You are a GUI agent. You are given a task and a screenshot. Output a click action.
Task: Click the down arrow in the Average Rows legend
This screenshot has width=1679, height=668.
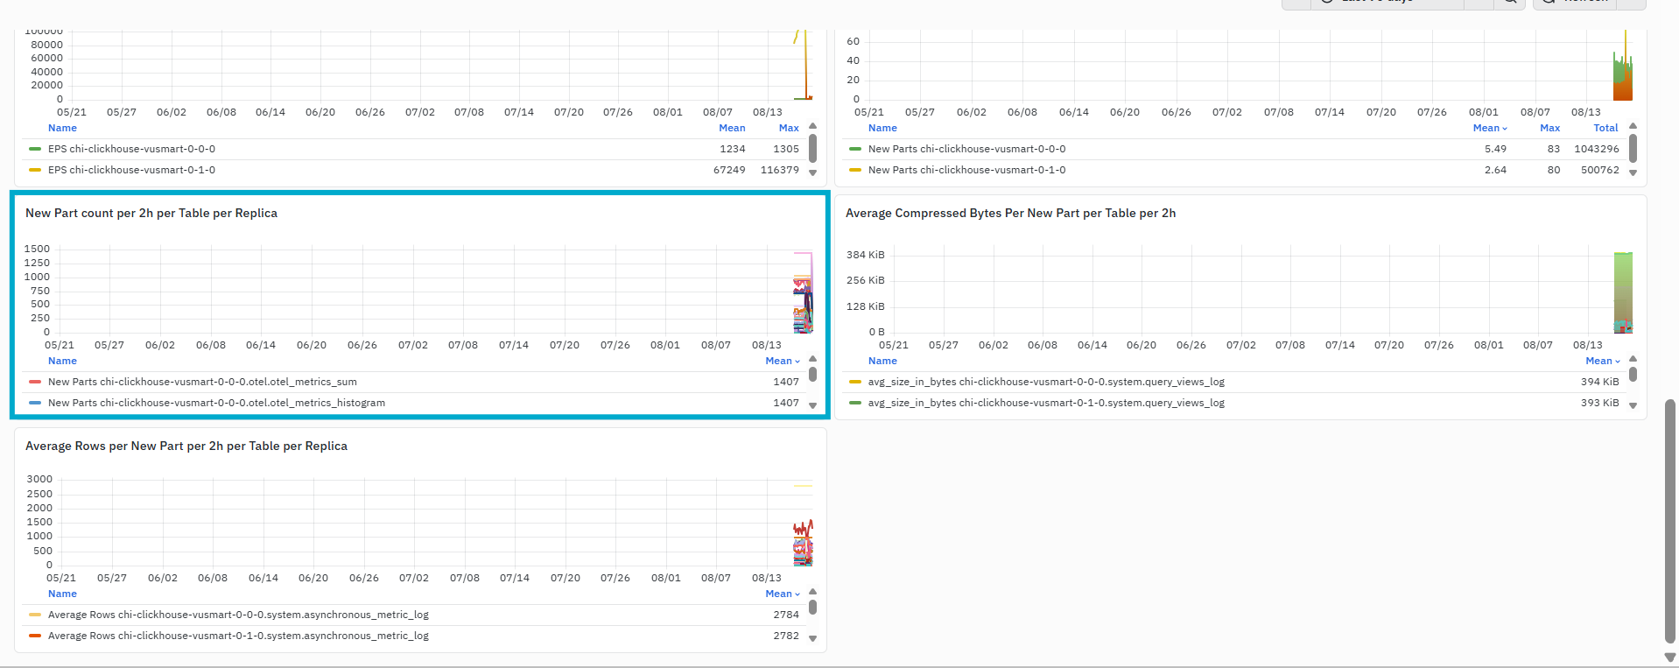(x=812, y=638)
